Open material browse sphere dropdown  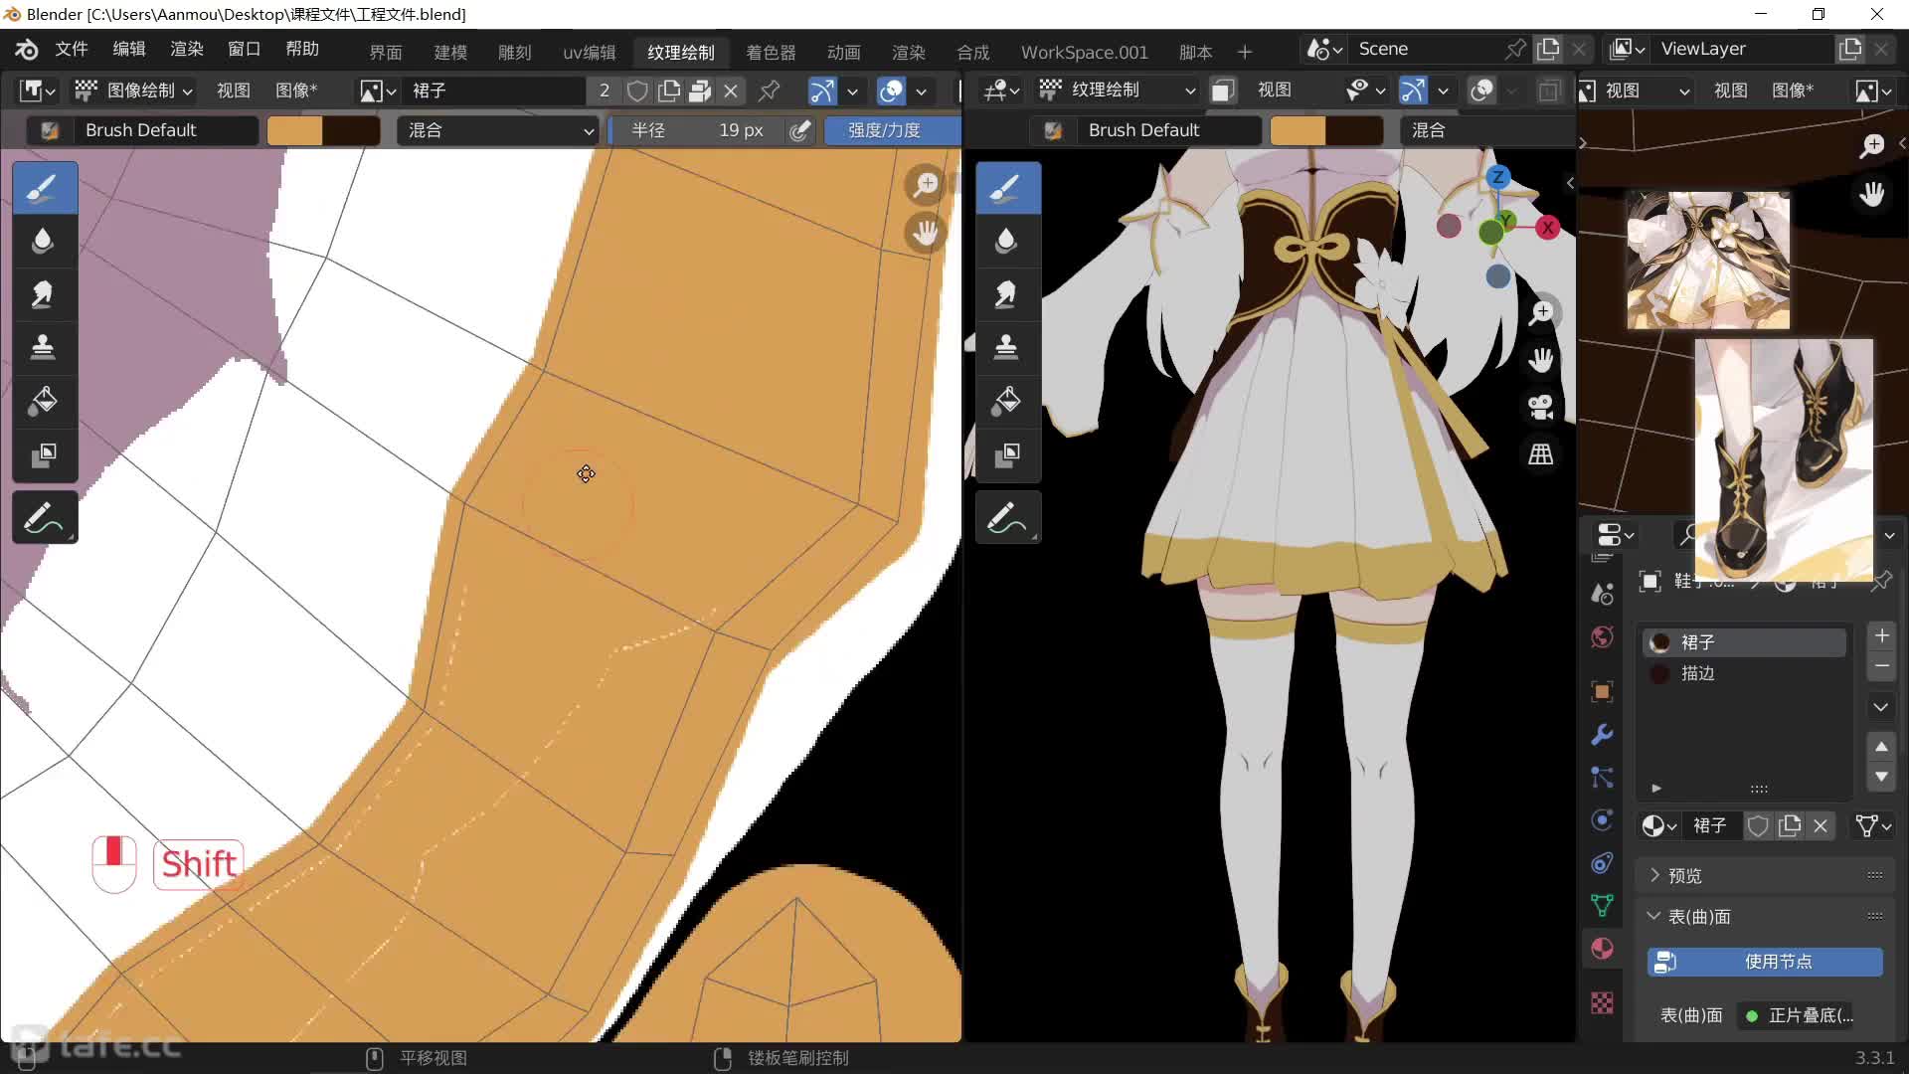[1659, 825]
